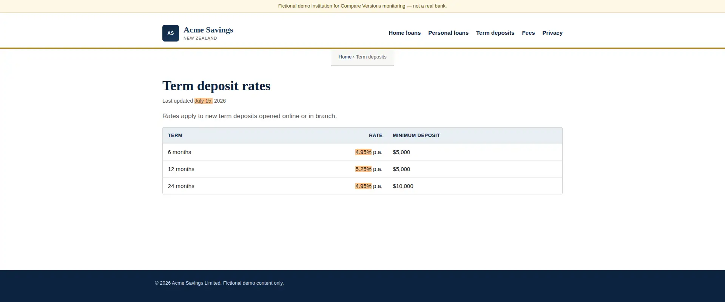Image resolution: width=725 pixels, height=302 pixels.
Task: Click the 5.25% p.a. rate
Action: coord(369,169)
